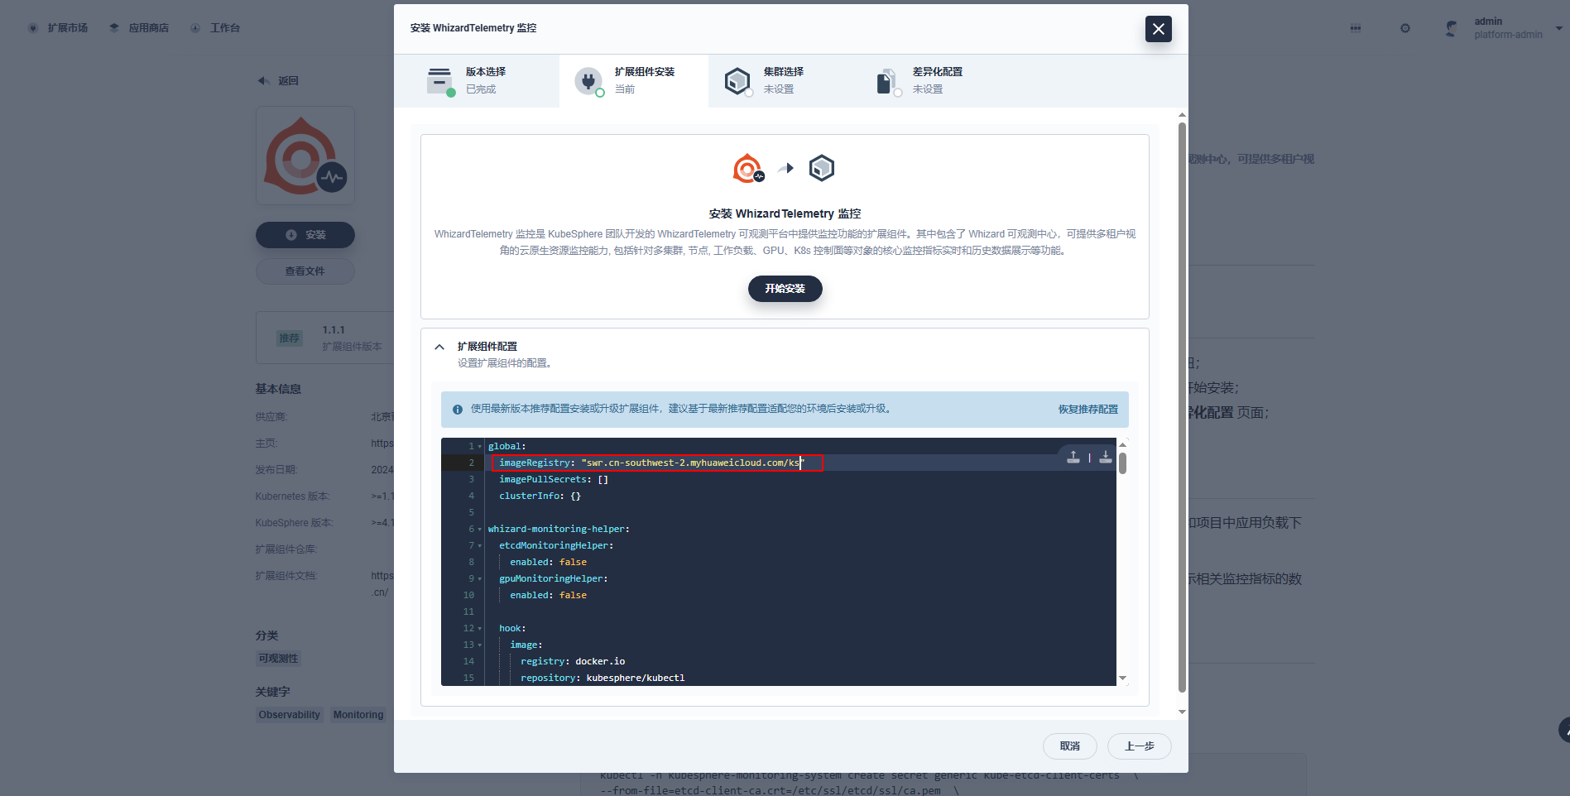Click the back arrow icon beside 返回
This screenshot has width=1570, height=796.
point(263,81)
